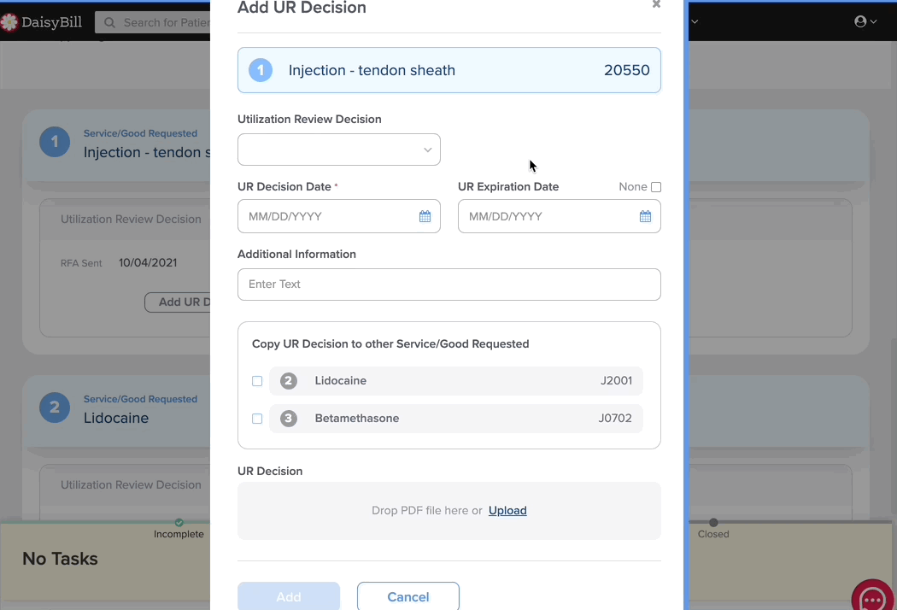Screen dimensions: 897x610
Task: Close the Add UR Decision dialog
Action: [x=656, y=4]
